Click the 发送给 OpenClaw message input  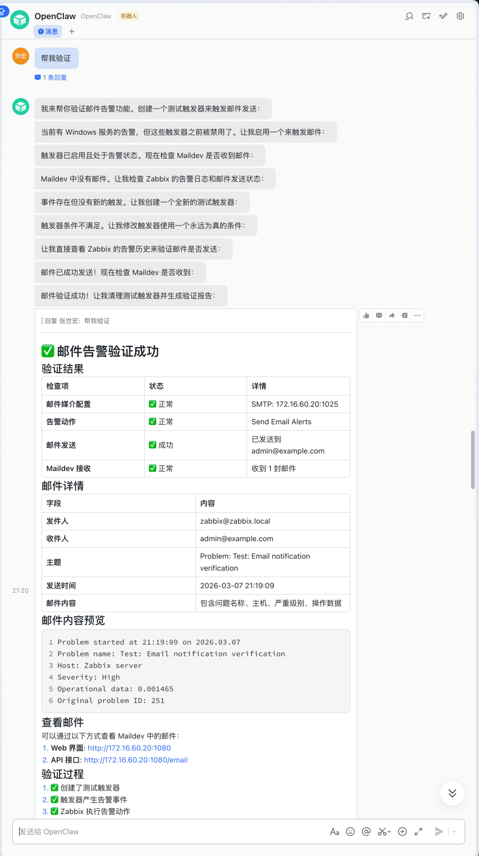(171, 832)
